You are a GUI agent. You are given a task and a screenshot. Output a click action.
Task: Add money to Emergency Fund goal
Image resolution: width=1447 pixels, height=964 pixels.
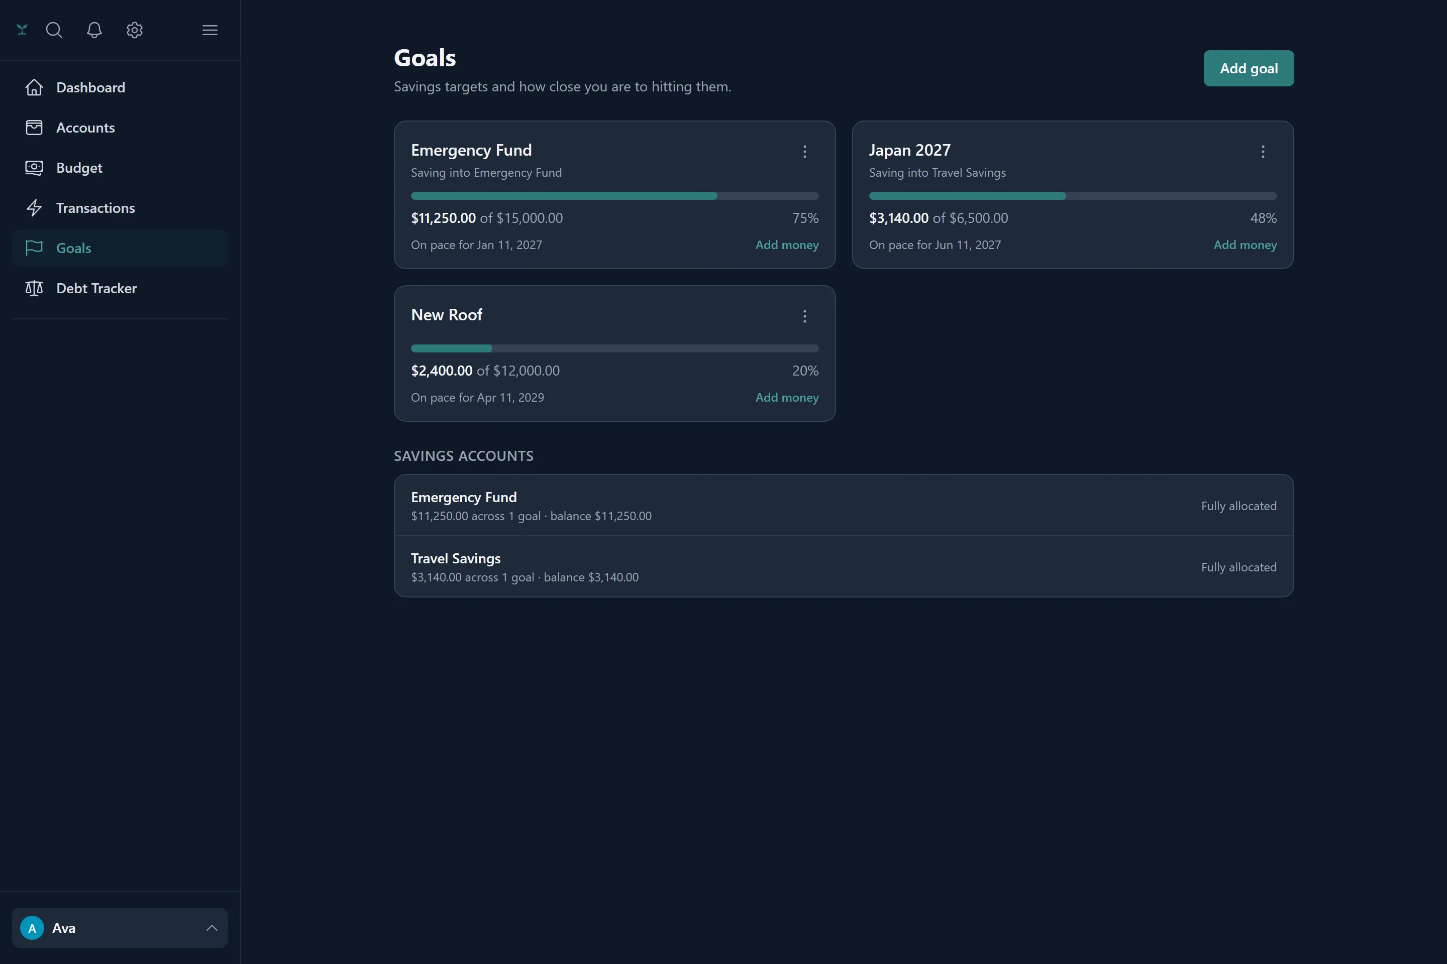coord(787,245)
